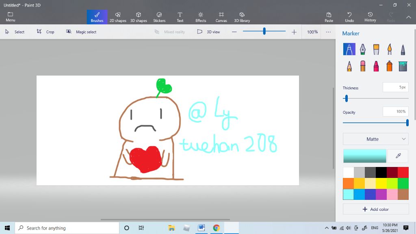Open the Windows Start menu
Screen dimensions: 416x234
(7, 228)
